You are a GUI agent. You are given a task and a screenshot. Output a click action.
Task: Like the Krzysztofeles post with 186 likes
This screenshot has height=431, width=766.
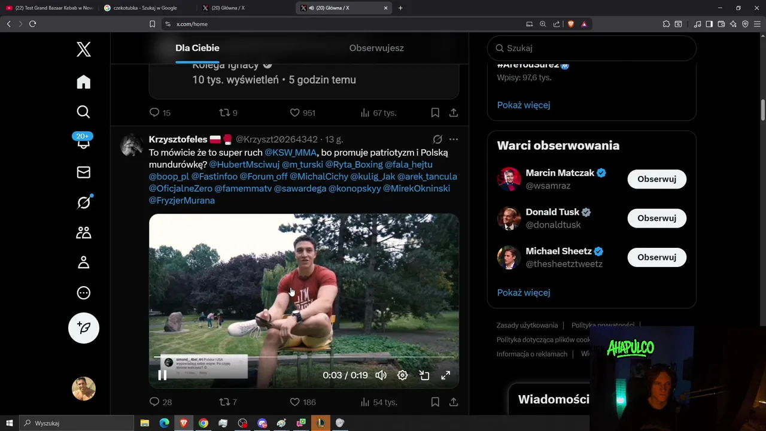pos(303,402)
